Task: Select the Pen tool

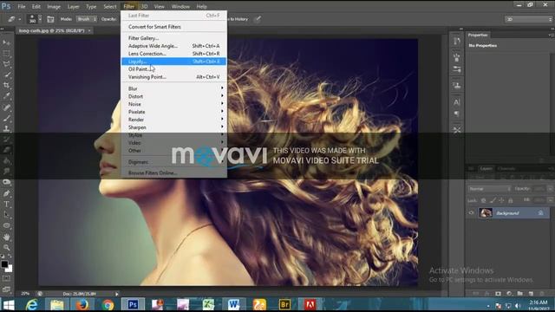Action: click(7, 193)
